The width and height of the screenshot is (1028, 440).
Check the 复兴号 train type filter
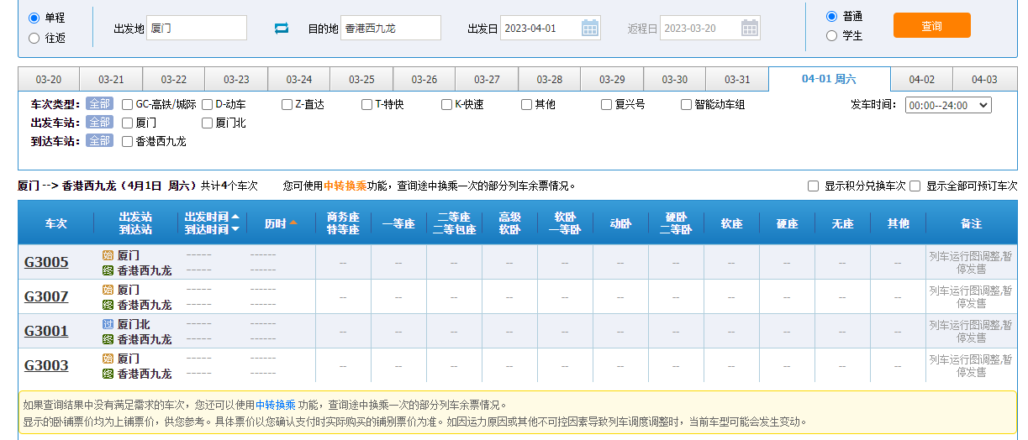pyautogui.click(x=607, y=105)
